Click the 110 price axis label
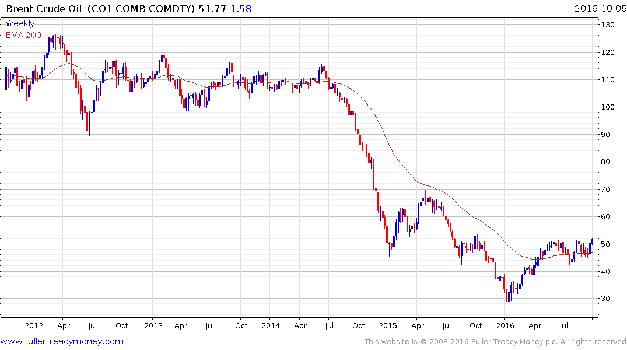The image size is (627, 350). click(x=608, y=79)
